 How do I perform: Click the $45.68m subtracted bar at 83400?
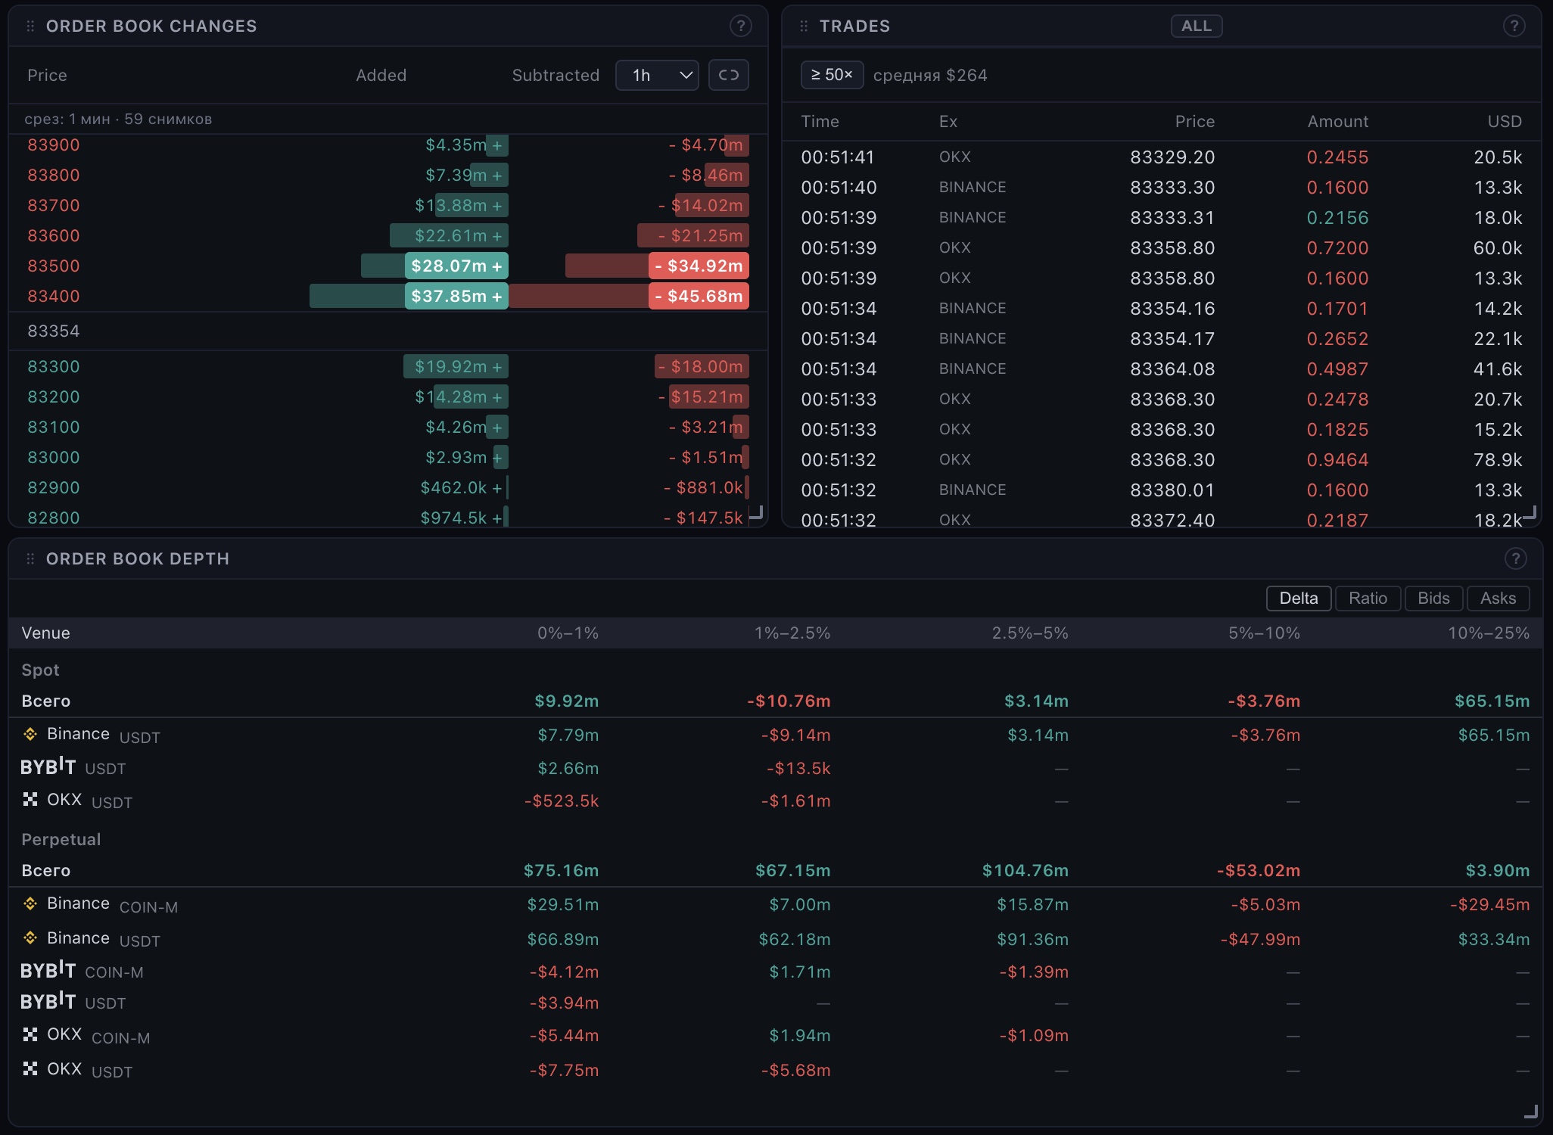[699, 296]
